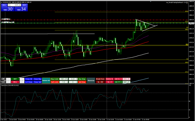
Task: Click the SL + 1 button
Action: (110, 82)
